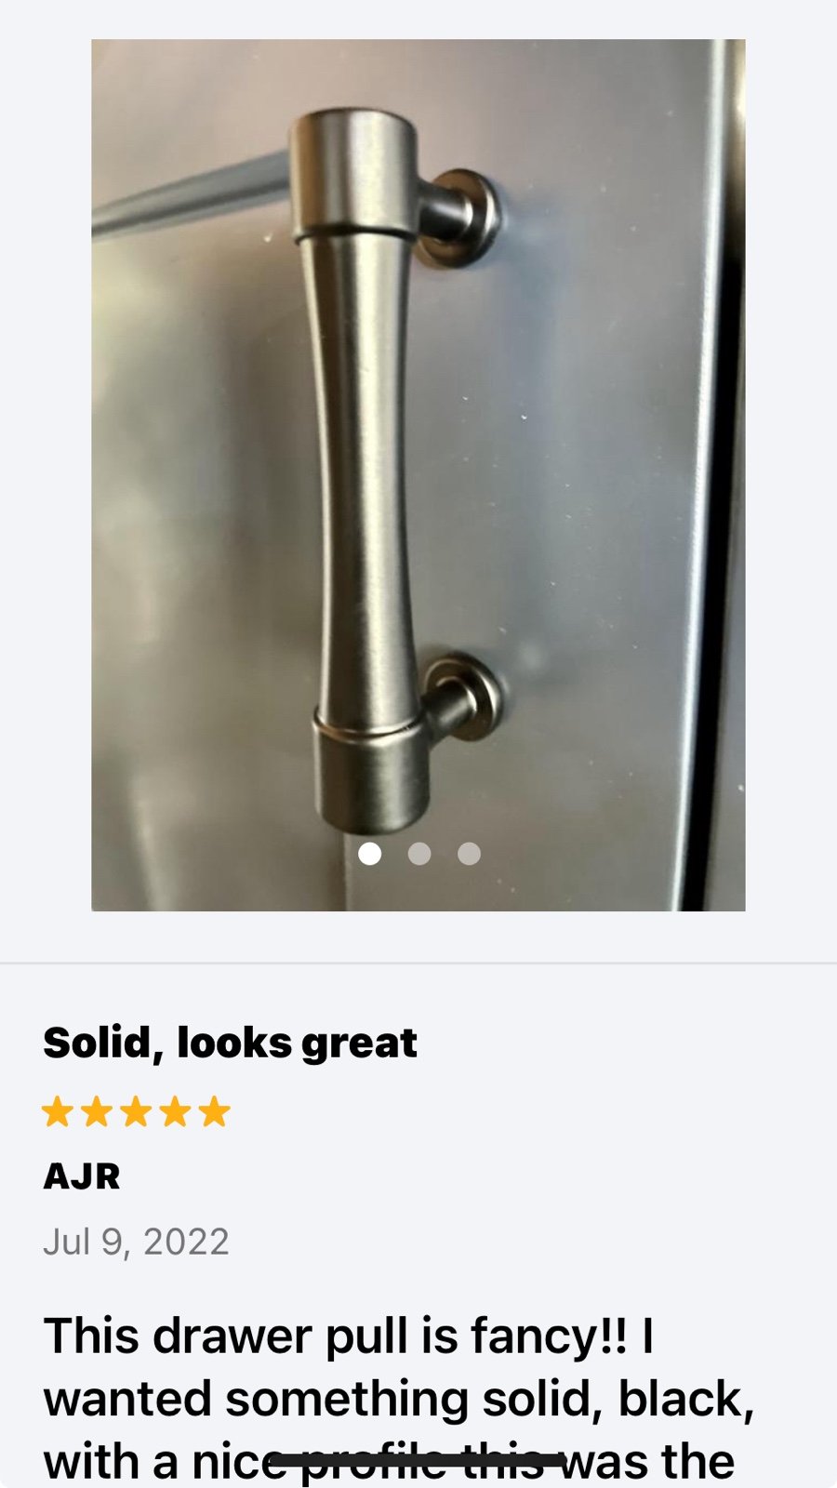Tap the "wanted something solid, black" line
This screenshot has height=1488, width=837.
[x=399, y=1400]
